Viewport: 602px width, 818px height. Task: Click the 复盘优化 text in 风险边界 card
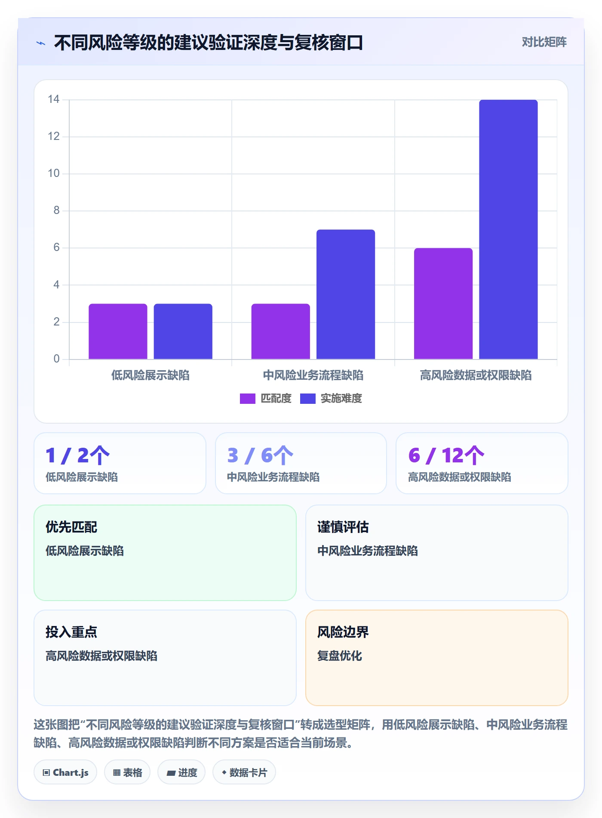(340, 656)
